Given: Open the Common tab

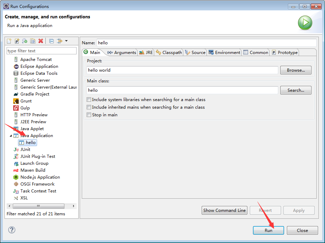Looking at the screenshot, I should click(x=256, y=53).
